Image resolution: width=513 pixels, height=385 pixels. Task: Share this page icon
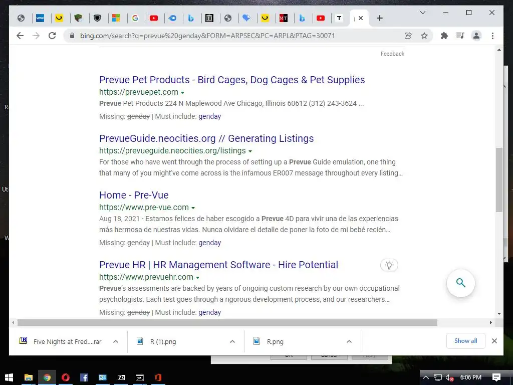pyautogui.click(x=408, y=36)
